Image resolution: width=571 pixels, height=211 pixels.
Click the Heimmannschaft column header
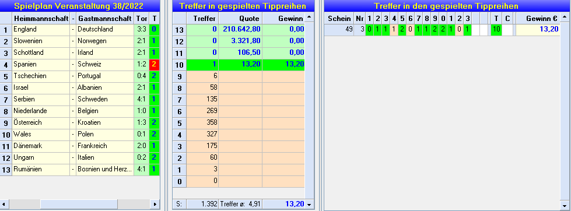[41, 18]
